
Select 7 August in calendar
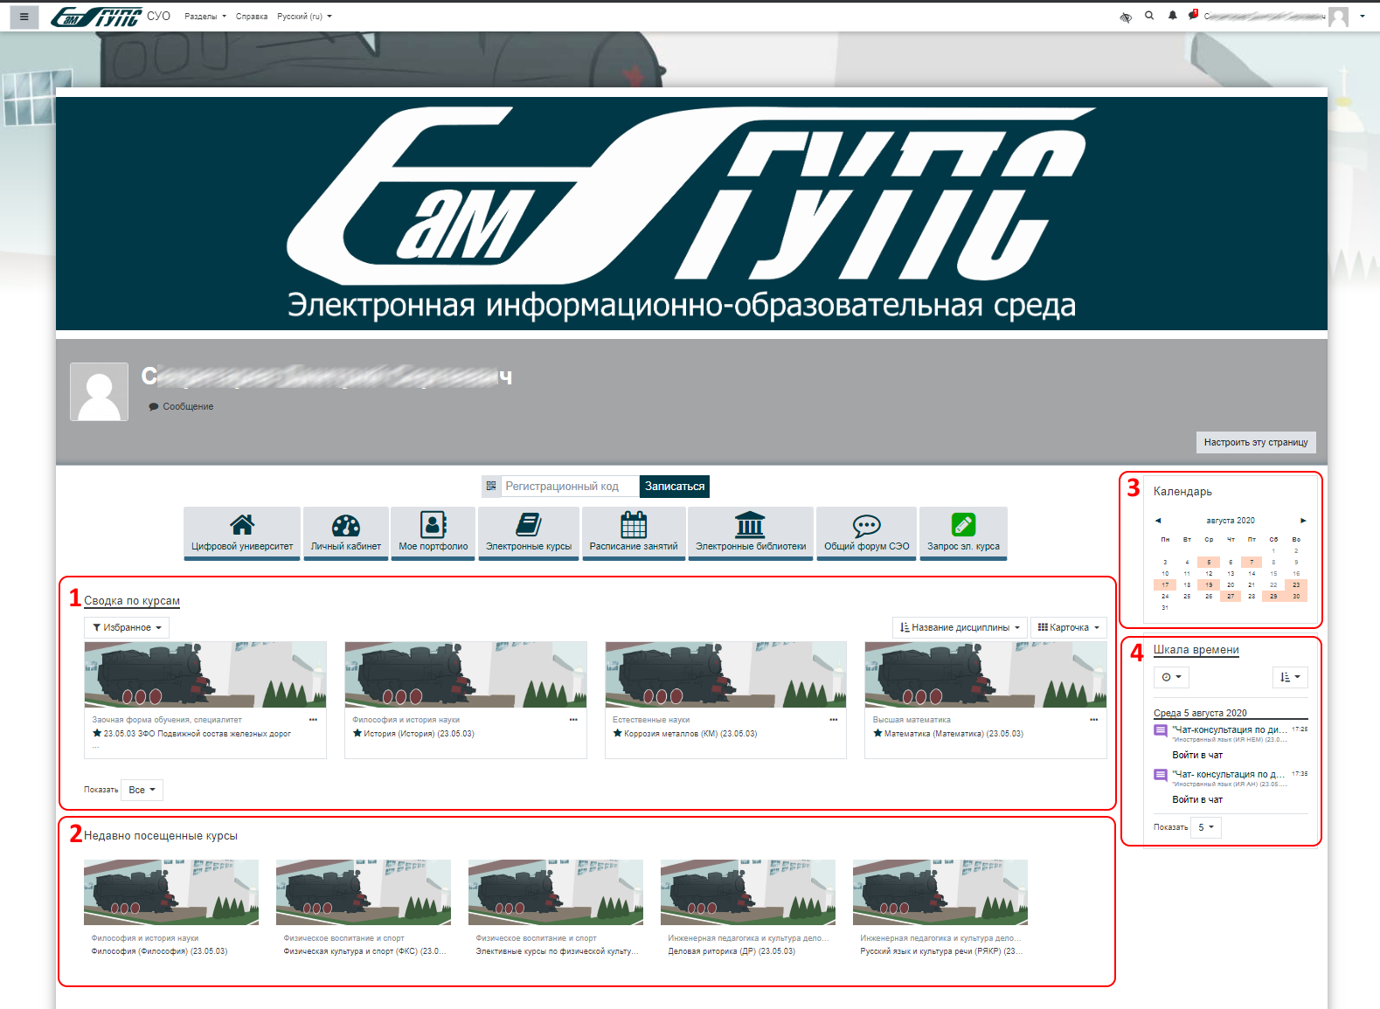coord(1252,563)
